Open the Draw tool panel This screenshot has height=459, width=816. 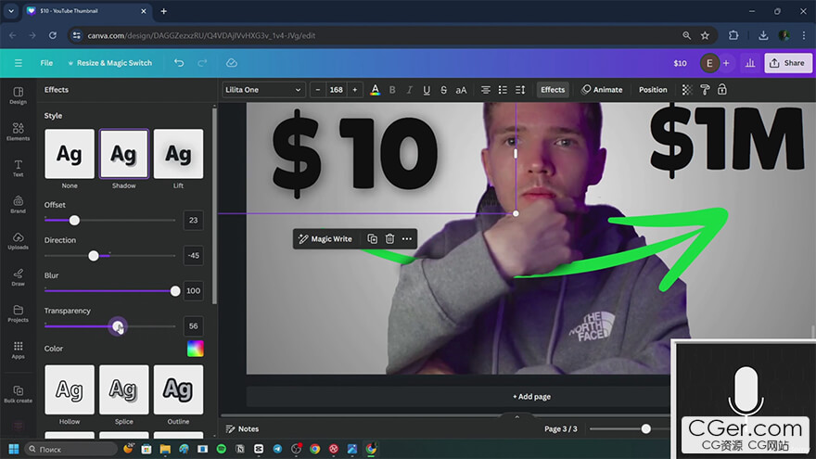point(19,277)
